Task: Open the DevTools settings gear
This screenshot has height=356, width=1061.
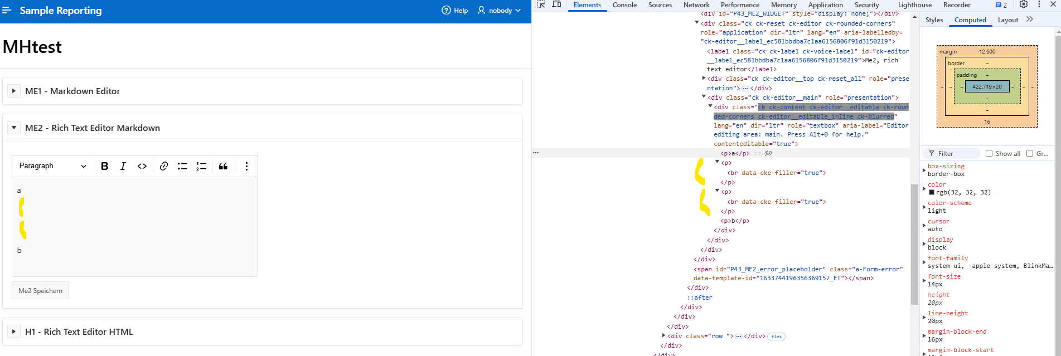Action: tap(1024, 4)
